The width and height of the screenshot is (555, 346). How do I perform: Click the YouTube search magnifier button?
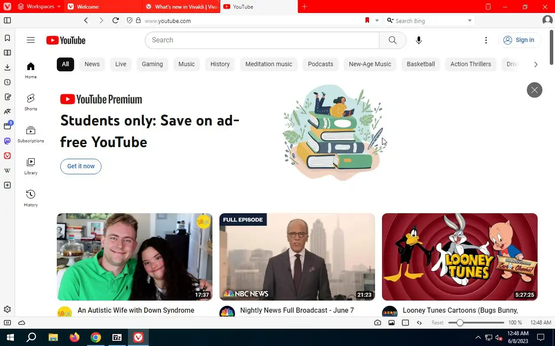click(393, 40)
